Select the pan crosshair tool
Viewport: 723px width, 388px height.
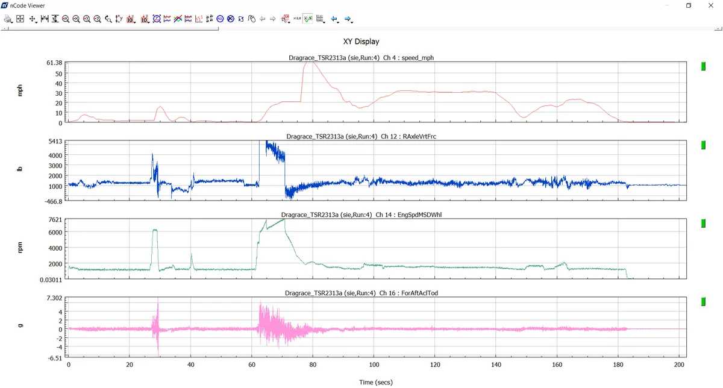[33, 19]
